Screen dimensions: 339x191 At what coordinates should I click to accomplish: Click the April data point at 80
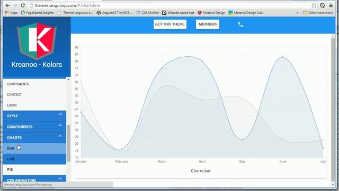[202, 62]
